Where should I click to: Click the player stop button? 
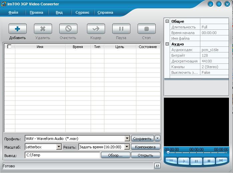pyautogui.click(x=209, y=161)
